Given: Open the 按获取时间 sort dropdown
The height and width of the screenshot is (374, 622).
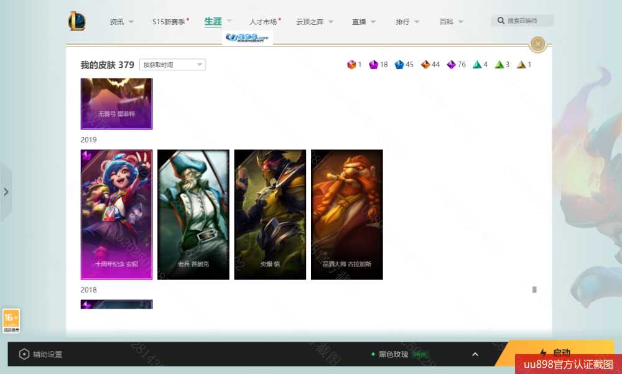Looking at the screenshot, I should [x=172, y=65].
